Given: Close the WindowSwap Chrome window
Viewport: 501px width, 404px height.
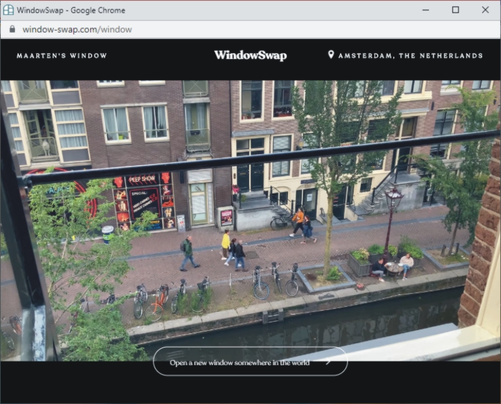Looking at the screenshot, I should coord(485,10).
